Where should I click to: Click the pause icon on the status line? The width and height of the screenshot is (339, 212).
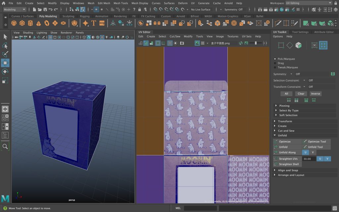tap(298, 10)
